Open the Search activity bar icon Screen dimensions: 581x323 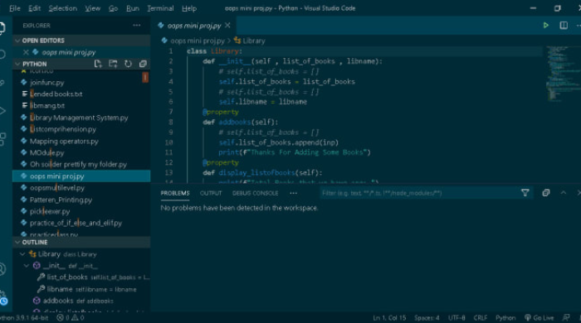pyautogui.click(x=2, y=55)
